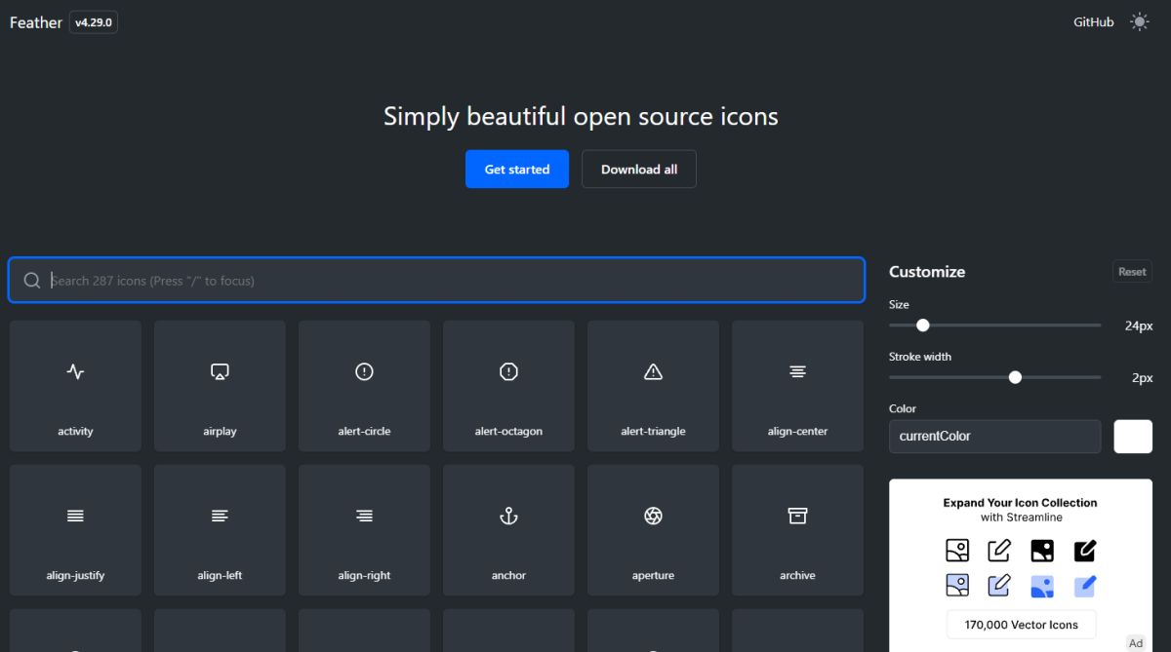The height and width of the screenshot is (652, 1171).
Task: Click the Size slider handle
Action: pos(923,326)
